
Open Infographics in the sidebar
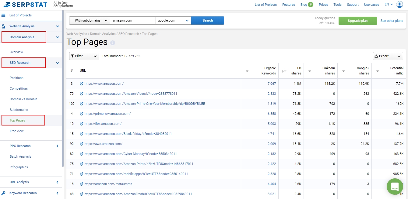(19, 167)
